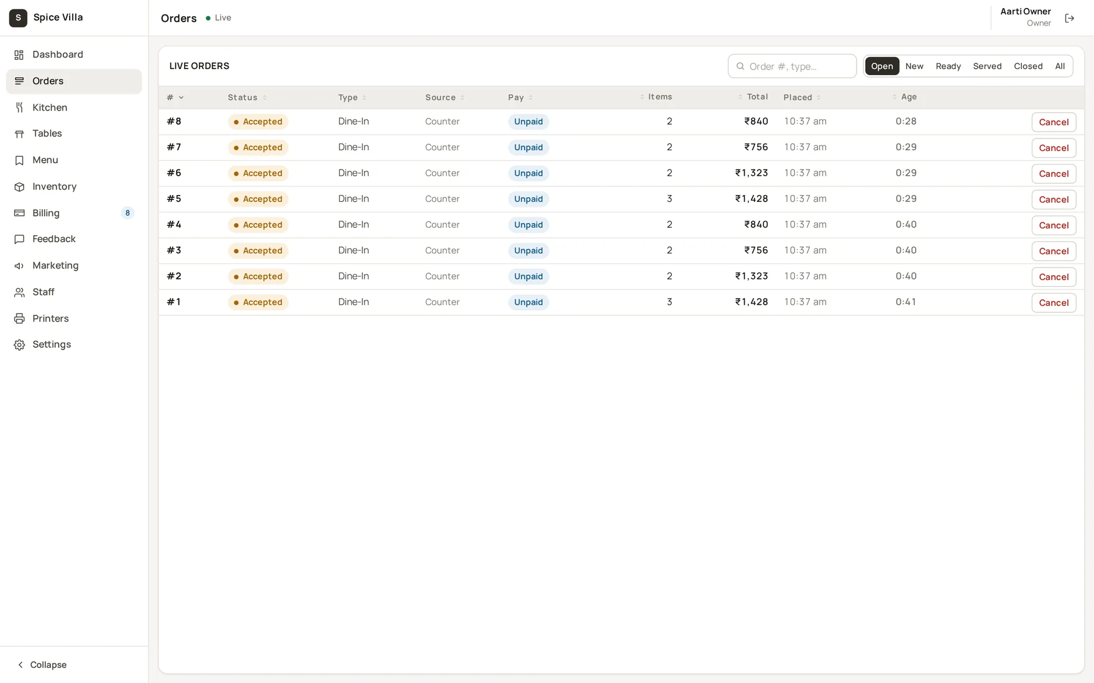1094x683 pixels.
Task: Open order row #8
Action: (621, 122)
